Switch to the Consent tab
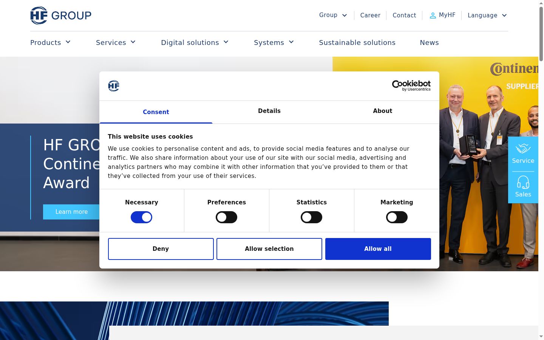The image size is (544, 340). [x=156, y=112]
